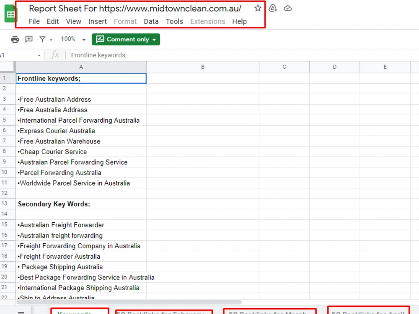Open the Help menu
The image size is (419, 314).
[239, 21]
